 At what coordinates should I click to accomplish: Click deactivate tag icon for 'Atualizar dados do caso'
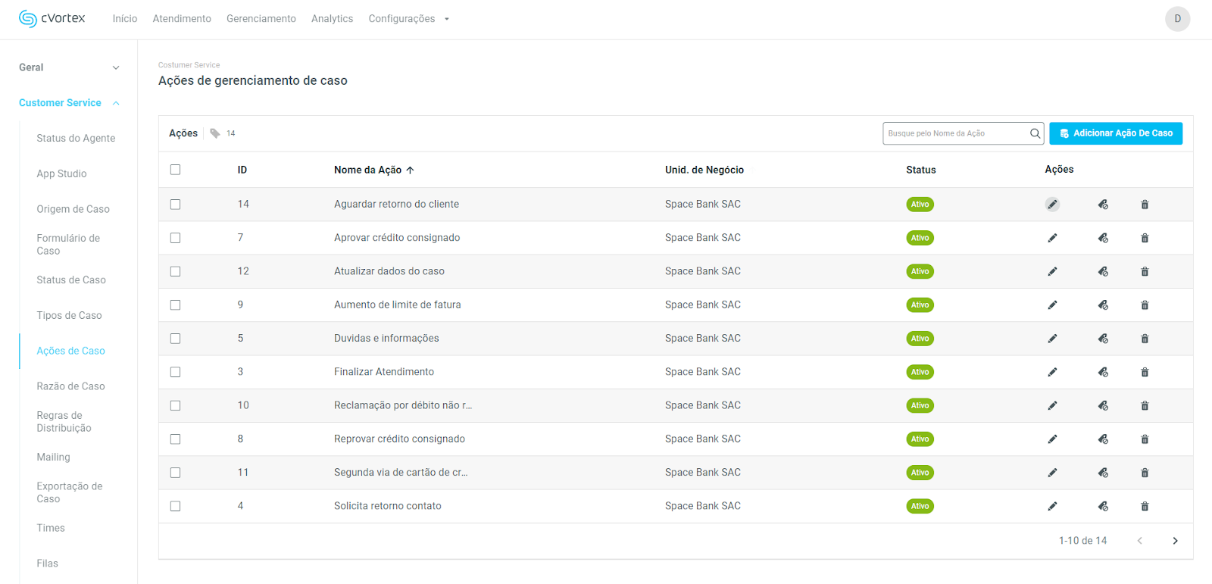click(x=1103, y=271)
